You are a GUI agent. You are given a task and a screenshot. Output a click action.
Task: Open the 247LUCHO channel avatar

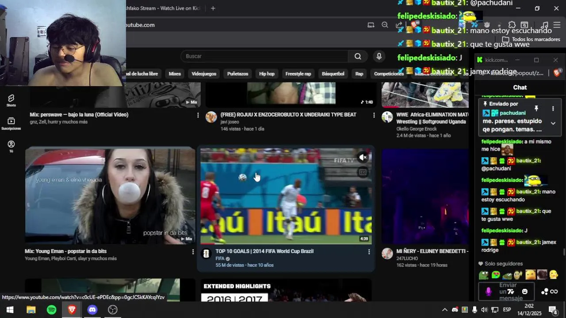[387, 254]
